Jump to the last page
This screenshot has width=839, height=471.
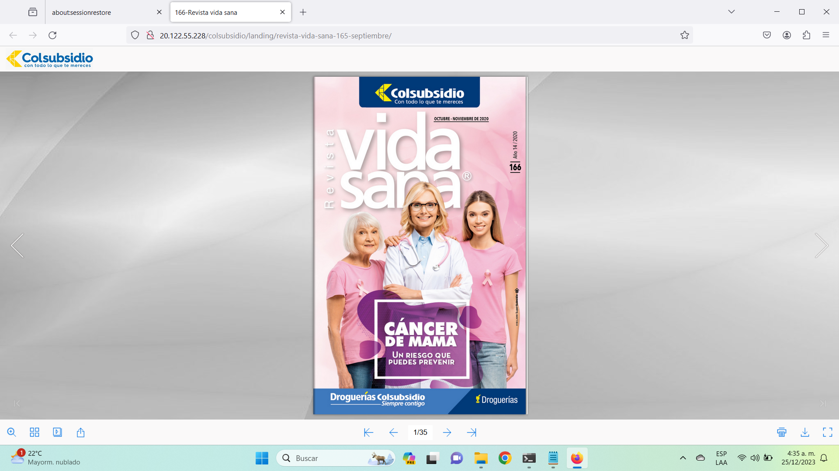pyautogui.click(x=472, y=432)
